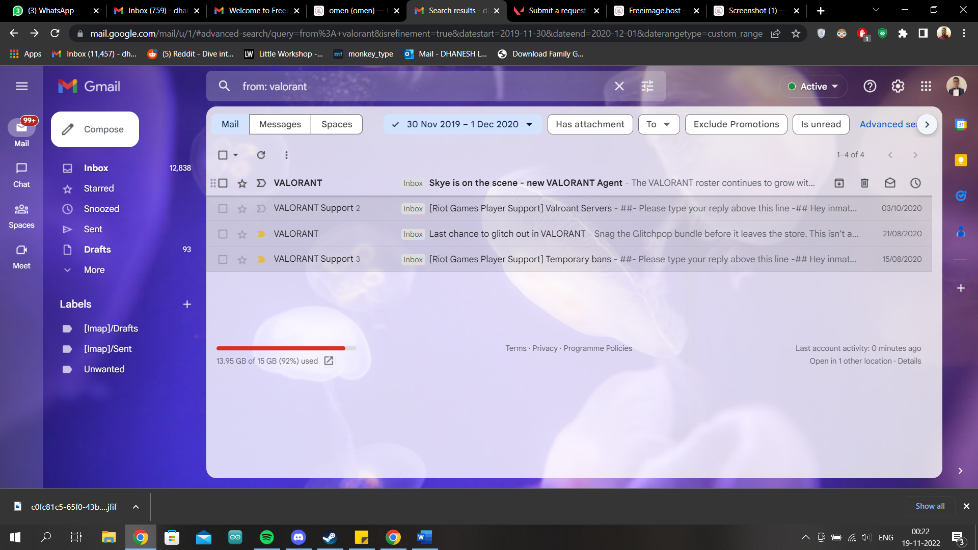Switch to the Spaces search tab
The width and height of the screenshot is (978, 550).
pyautogui.click(x=337, y=124)
